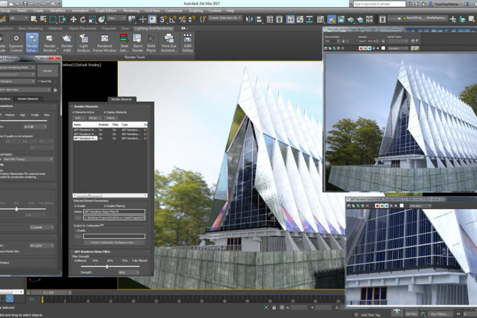Open the A360 Gallery

(187, 43)
